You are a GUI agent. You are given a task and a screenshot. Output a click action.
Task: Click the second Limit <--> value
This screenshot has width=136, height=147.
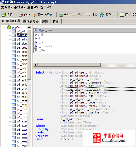71,139
